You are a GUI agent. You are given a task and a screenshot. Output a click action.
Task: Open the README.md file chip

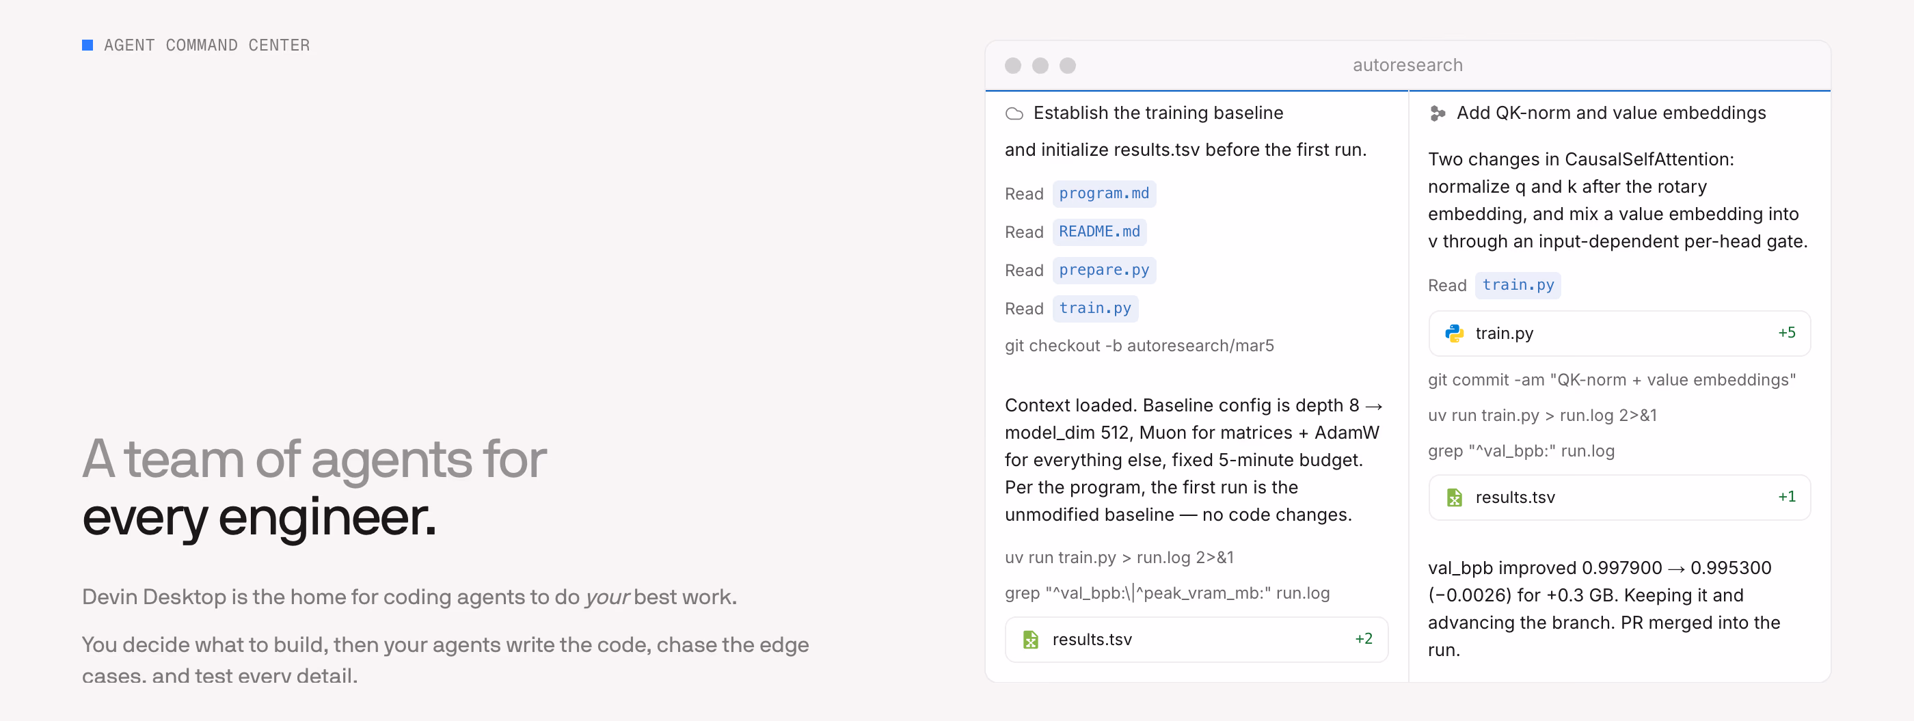pyautogui.click(x=1100, y=232)
